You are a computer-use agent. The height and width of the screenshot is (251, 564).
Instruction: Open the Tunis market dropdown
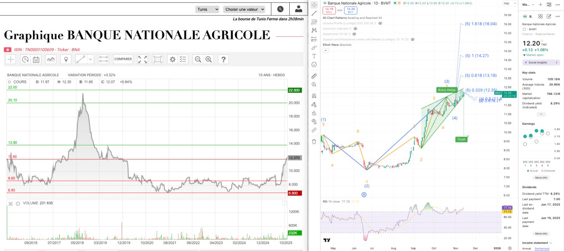click(207, 9)
